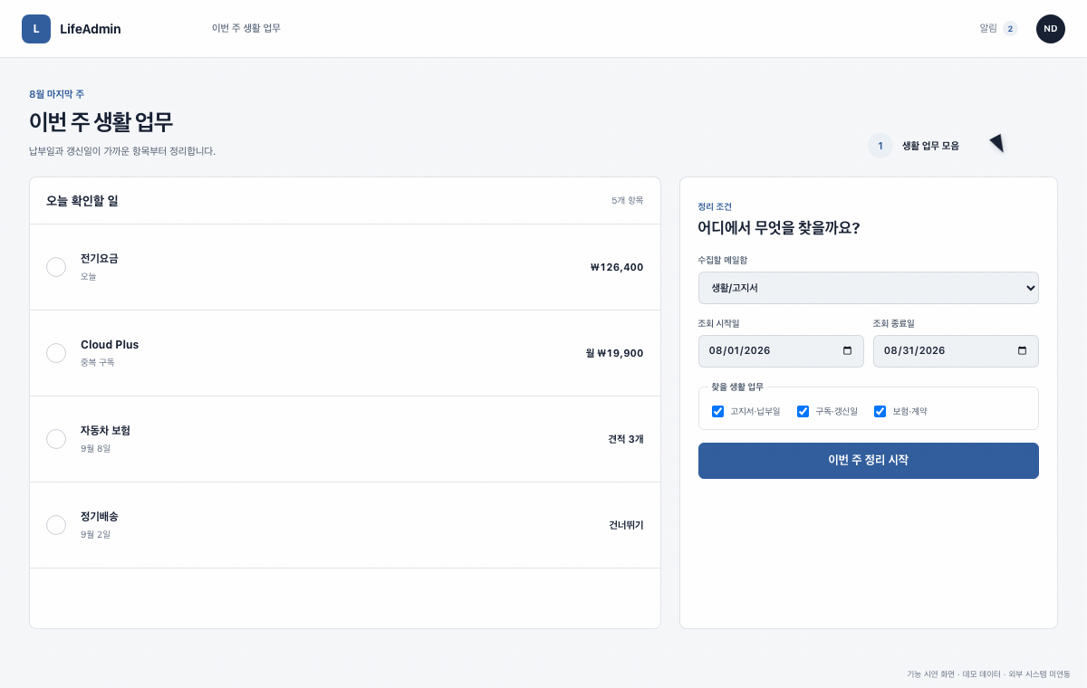Screen dimensions: 1087x688
Task: Toggle the 고지서·납부일 checkbox
Action: tap(717, 411)
